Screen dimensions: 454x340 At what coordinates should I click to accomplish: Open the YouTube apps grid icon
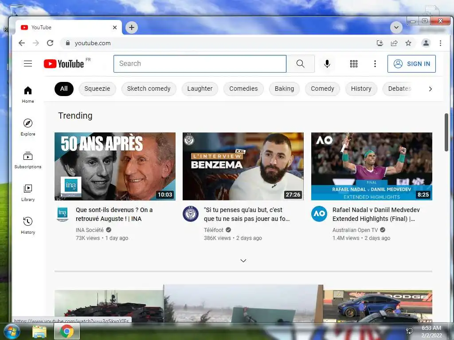[353, 64]
